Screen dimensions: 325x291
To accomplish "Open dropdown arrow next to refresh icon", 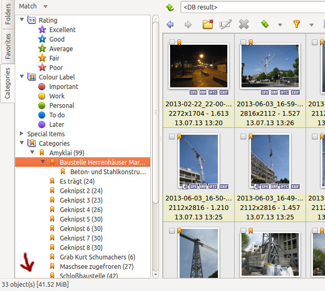I will (x=280, y=25).
